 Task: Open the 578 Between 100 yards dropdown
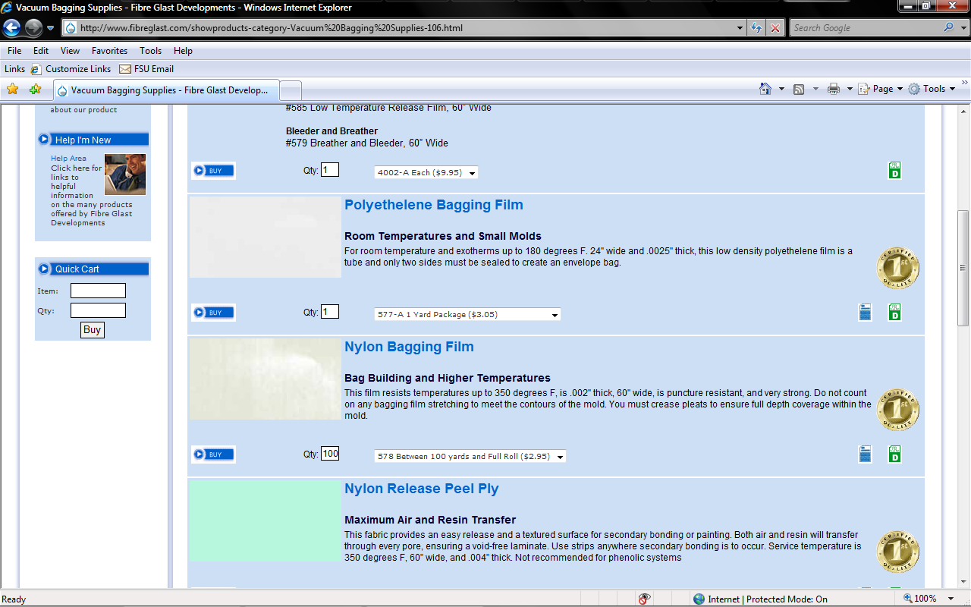470,456
